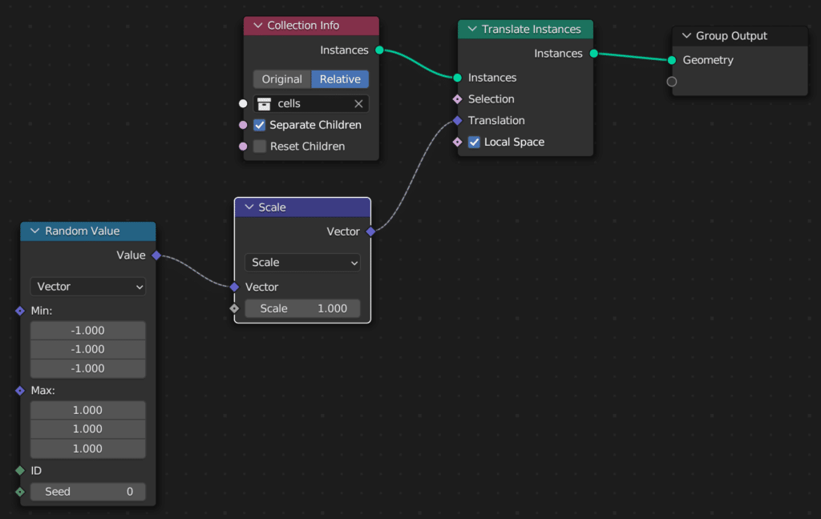Viewport: 821px width, 519px height.
Task: Enable the Reset Children checkbox
Action: point(260,147)
